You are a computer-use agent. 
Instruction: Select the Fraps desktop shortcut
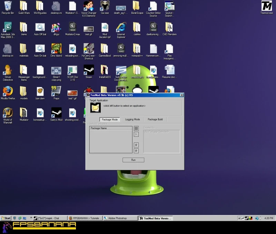point(56,91)
